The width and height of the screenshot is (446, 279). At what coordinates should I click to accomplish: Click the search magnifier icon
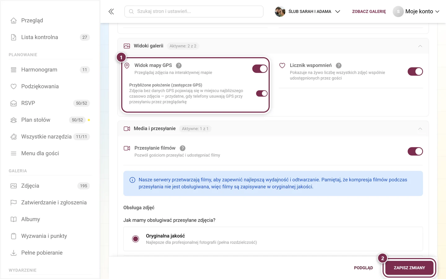pyautogui.click(x=131, y=11)
